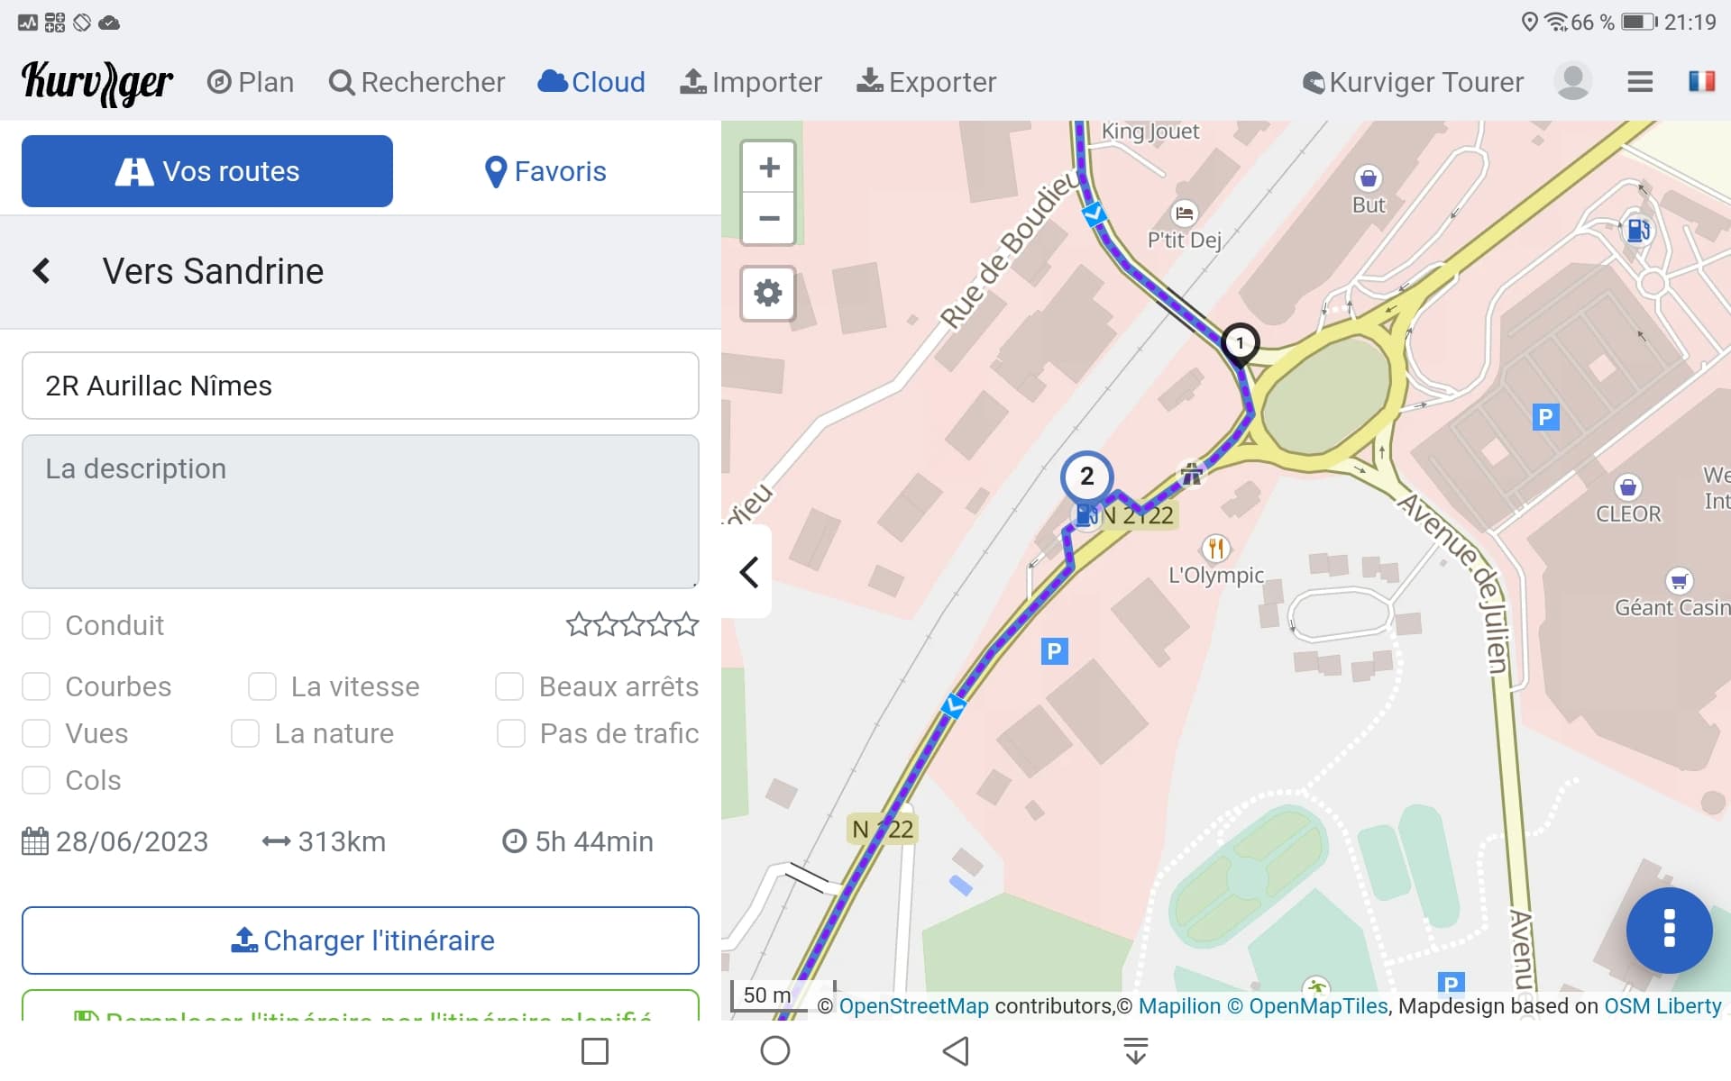Zoom out of the map
The image size is (1731, 1081).
768,219
